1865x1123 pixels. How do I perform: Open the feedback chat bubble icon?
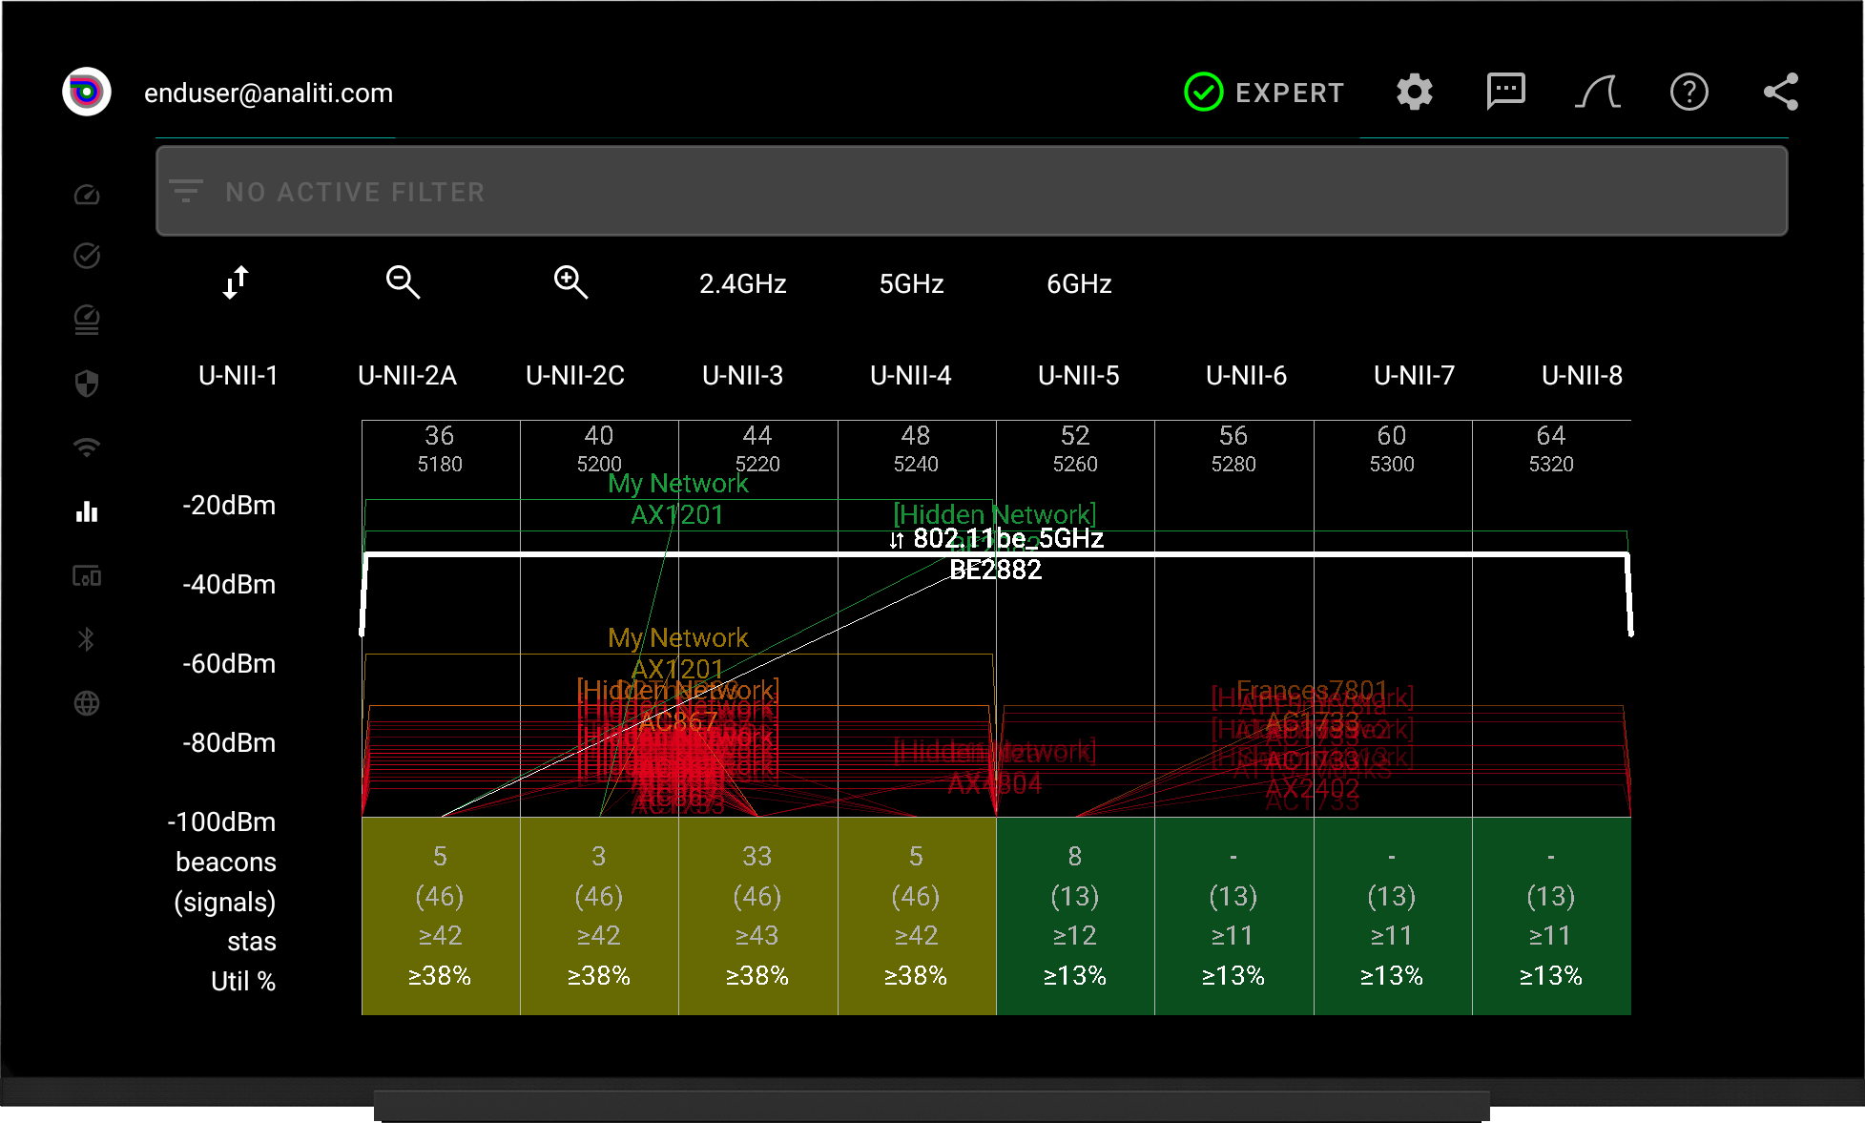[x=1506, y=93]
